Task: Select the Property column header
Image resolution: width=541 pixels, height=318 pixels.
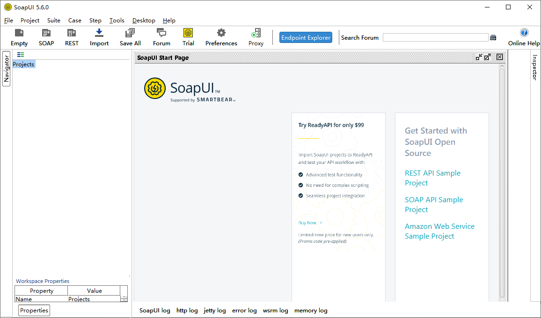Action: (x=41, y=291)
